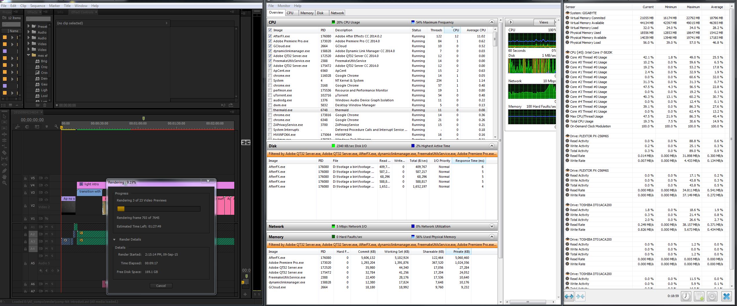737x306 pixels.
Task: Expand the Network section in Resource Monitor
Action: point(492,226)
